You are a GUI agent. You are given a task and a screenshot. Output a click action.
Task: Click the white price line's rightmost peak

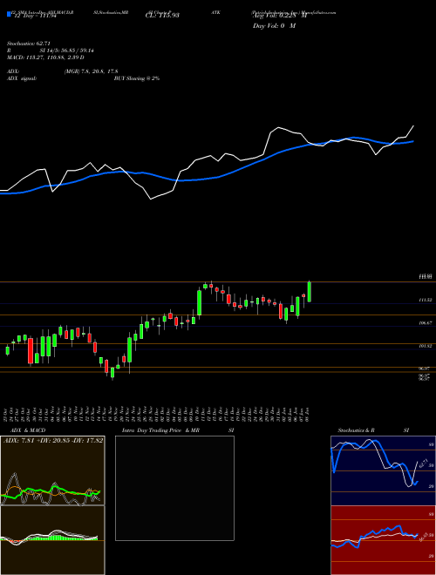coord(413,126)
